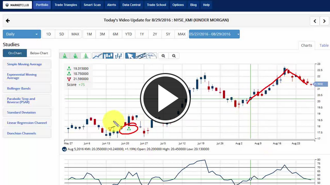
Task: Open the date range 05/27/2016 - 08/29/2016 dropdown
Action: 214,34
